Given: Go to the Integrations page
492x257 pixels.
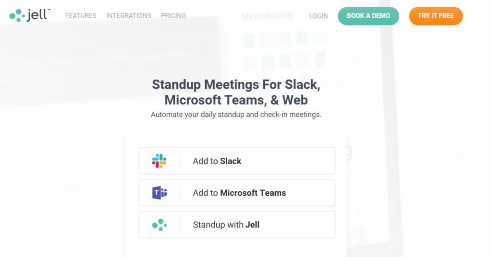Looking at the screenshot, I should (129, 16).
